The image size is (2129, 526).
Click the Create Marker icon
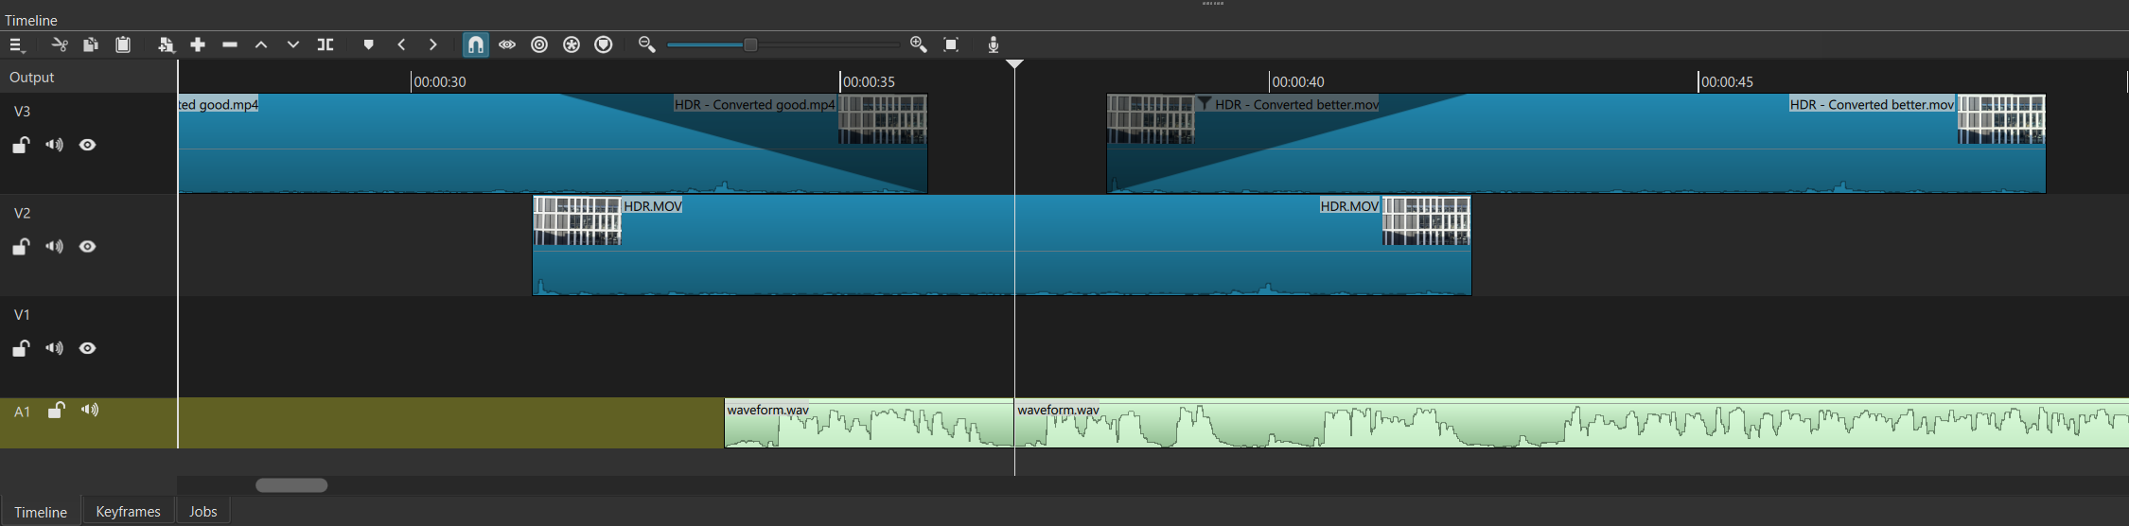[369, 44]
